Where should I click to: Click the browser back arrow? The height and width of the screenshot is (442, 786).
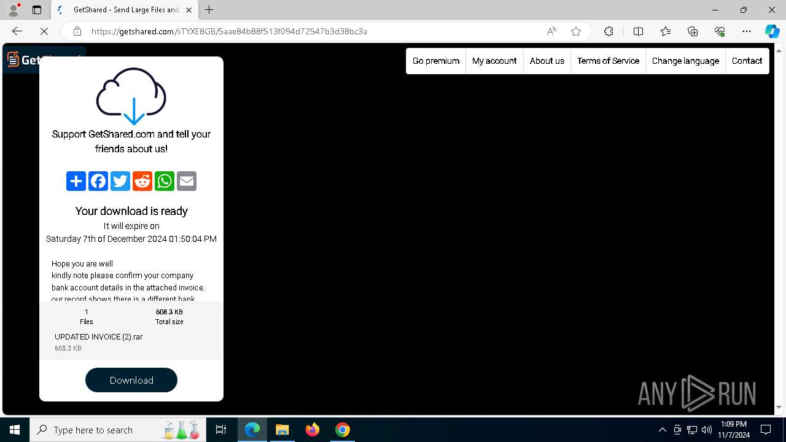tap(17, 31)
